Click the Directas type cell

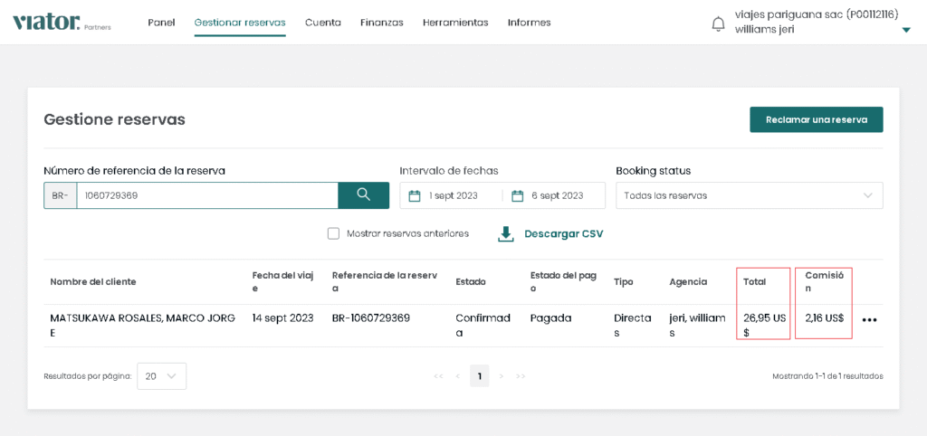click(633, 326)
